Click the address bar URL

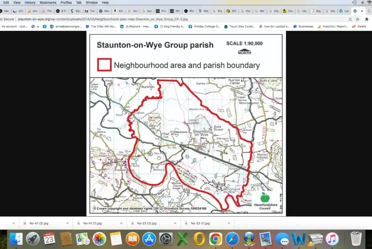(102, 19)
